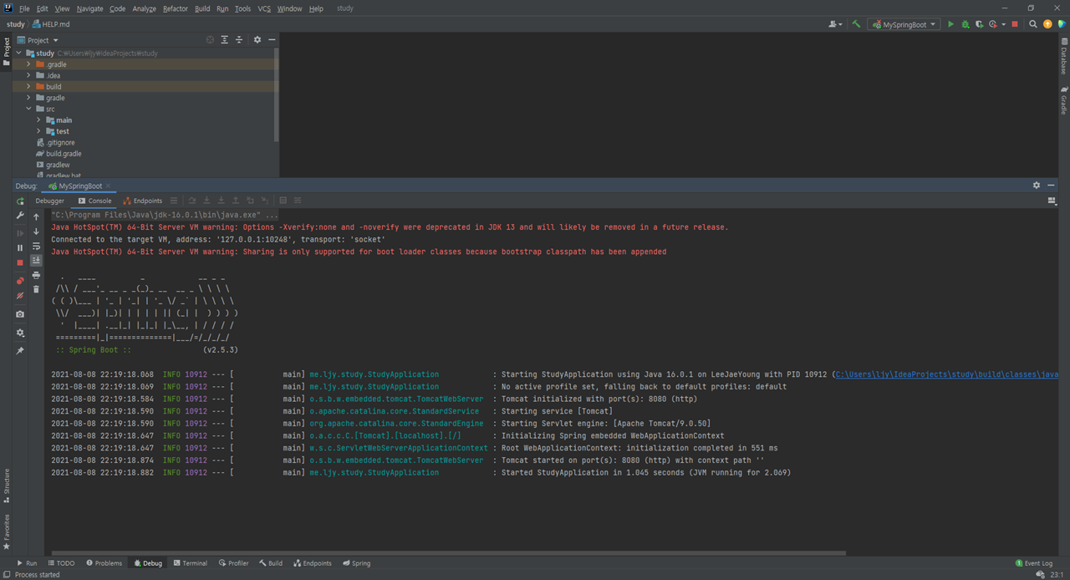This screenshot has width=1070, height=580.
Task: Open the Refactor menu
Action: point(176,8)
